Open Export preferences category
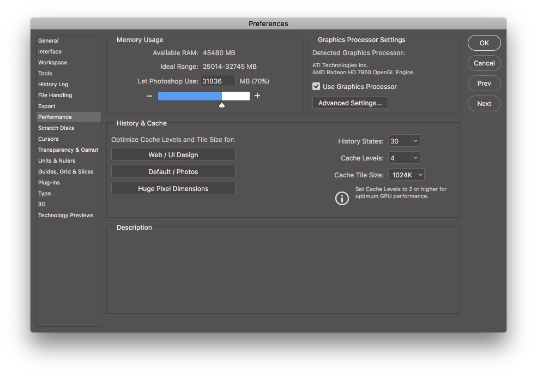 coord(46,106)
